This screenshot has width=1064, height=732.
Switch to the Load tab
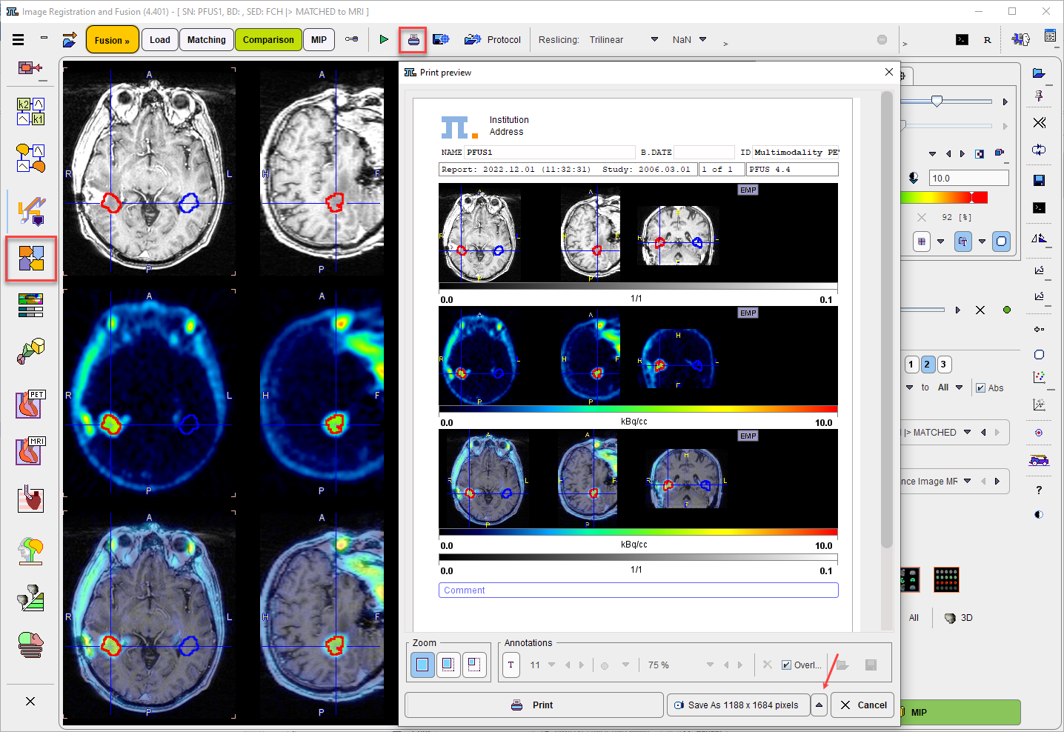coord(160,40)
